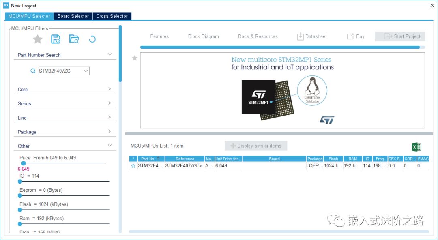The image size is (438, 240).
Task: Mark STM32F407ZGTx row star as favorite
Action: (x=133, y=166)
